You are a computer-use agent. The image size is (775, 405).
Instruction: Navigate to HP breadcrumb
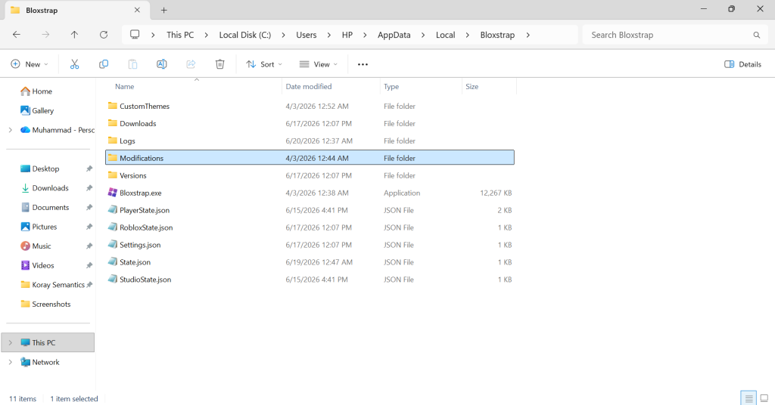click(347, 35)
